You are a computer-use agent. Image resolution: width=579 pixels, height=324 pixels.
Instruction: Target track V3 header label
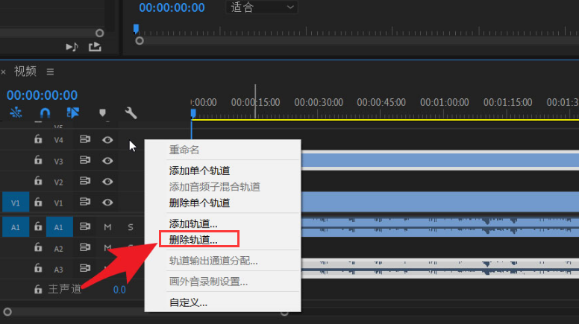coord(58,161)
